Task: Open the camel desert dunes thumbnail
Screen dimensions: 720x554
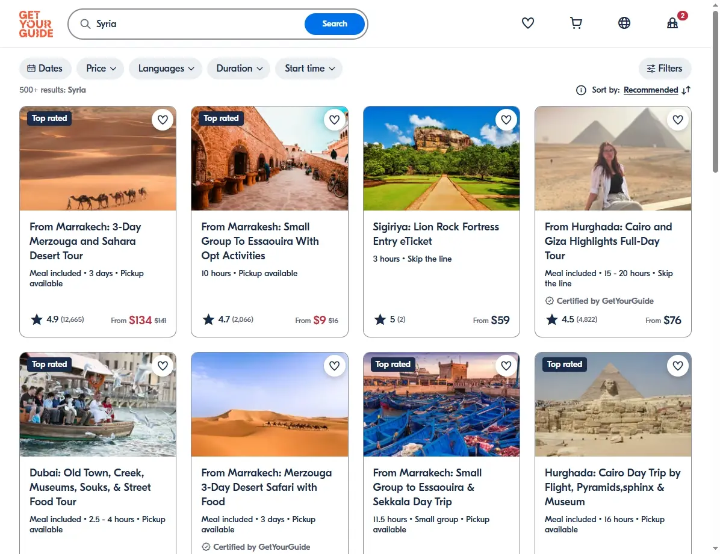Action: [98, 158]
